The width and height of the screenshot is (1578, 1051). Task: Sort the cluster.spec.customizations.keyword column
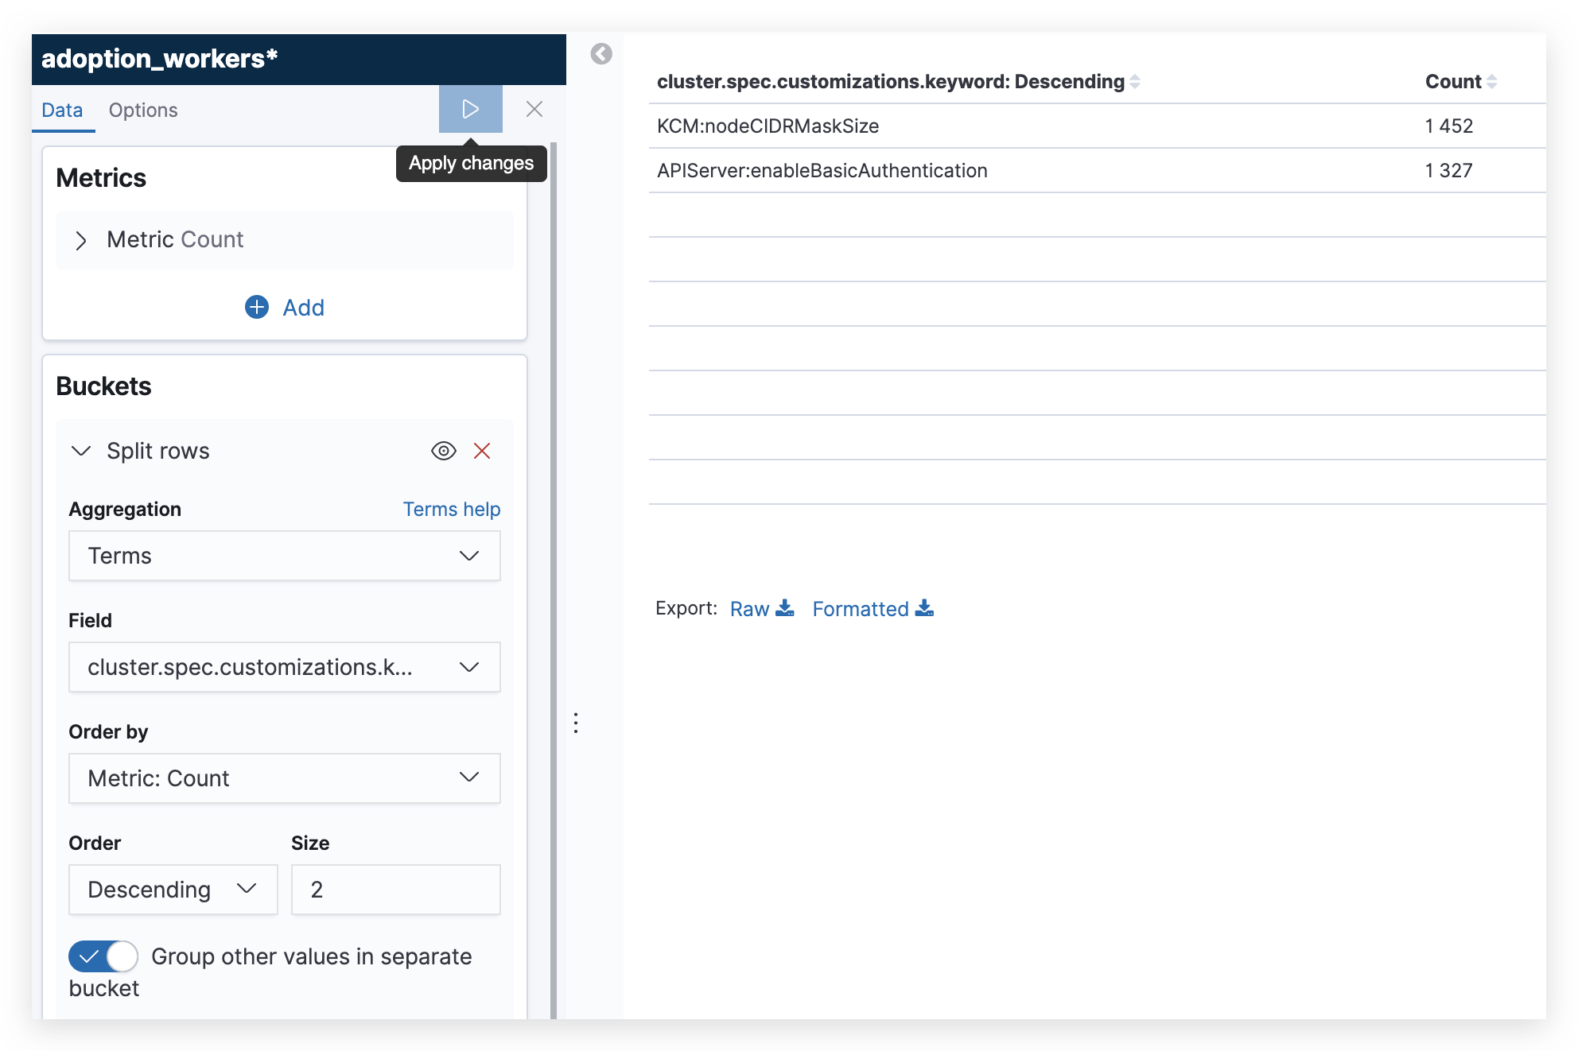click(x=1134, y=81)
